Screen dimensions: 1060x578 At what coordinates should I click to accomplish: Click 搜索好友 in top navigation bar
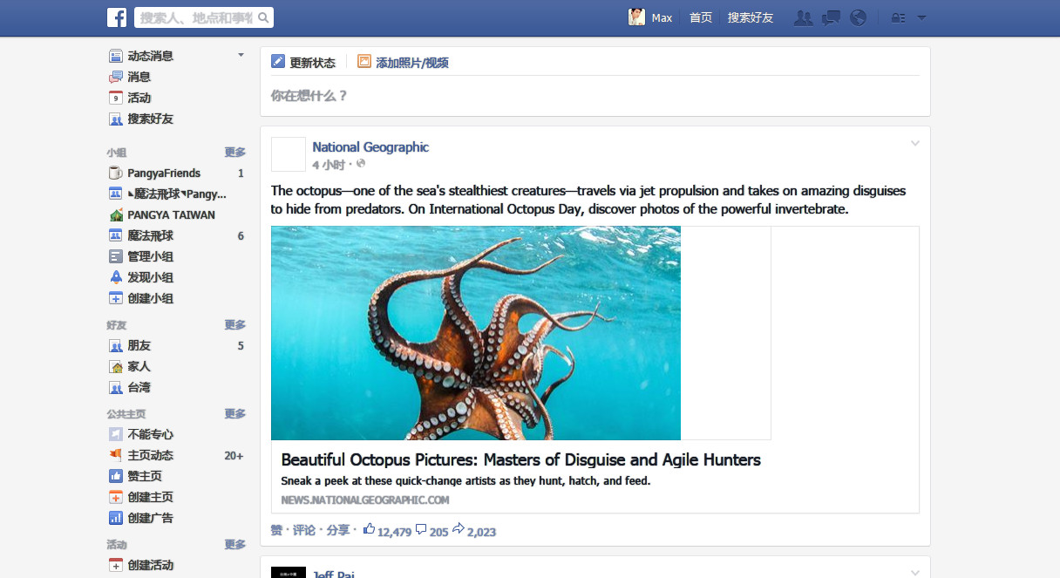pyautogui.click(x=751, y=17)
